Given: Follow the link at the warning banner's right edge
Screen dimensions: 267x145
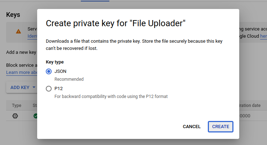Looking at the screenshot, I should click(x=263, y=36).
